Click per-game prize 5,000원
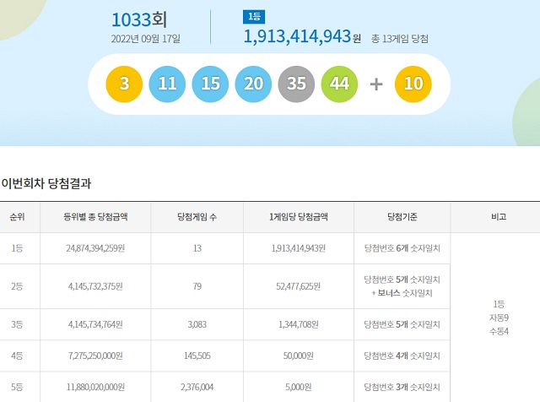This screenshot has height=402, width=540. pyautogui.click(x=299, y=387)
